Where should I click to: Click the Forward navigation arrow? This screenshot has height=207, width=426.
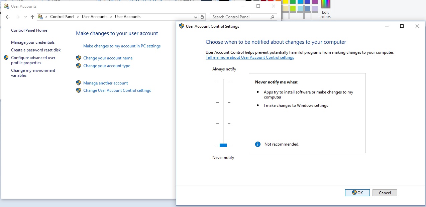tap(18, 17)
